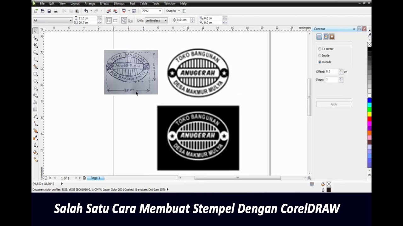Screen dimensions: 403x226
Task: Select the Freehand tool
Action: click(35, 60)
